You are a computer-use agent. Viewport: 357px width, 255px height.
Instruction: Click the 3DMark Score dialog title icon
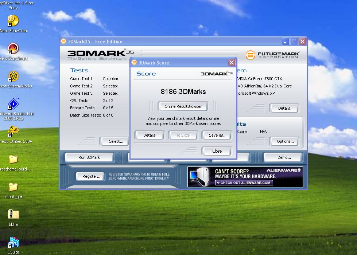pos(134,62)
